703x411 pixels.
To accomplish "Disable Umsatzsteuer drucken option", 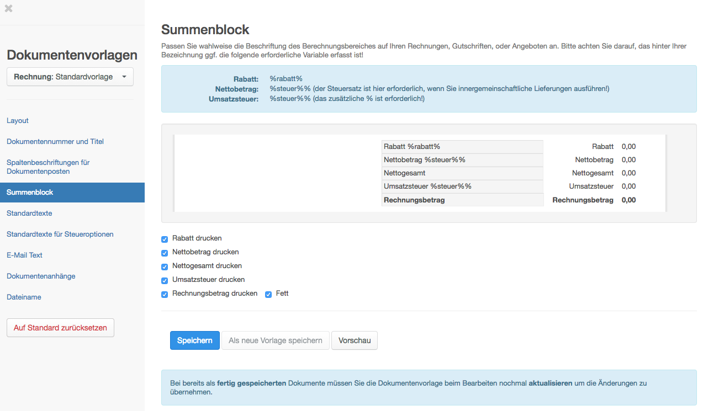I will 165,280.
